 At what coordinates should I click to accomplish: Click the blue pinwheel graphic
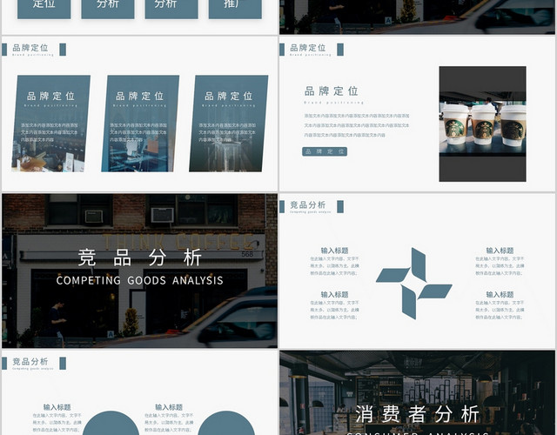click(414, 284)
